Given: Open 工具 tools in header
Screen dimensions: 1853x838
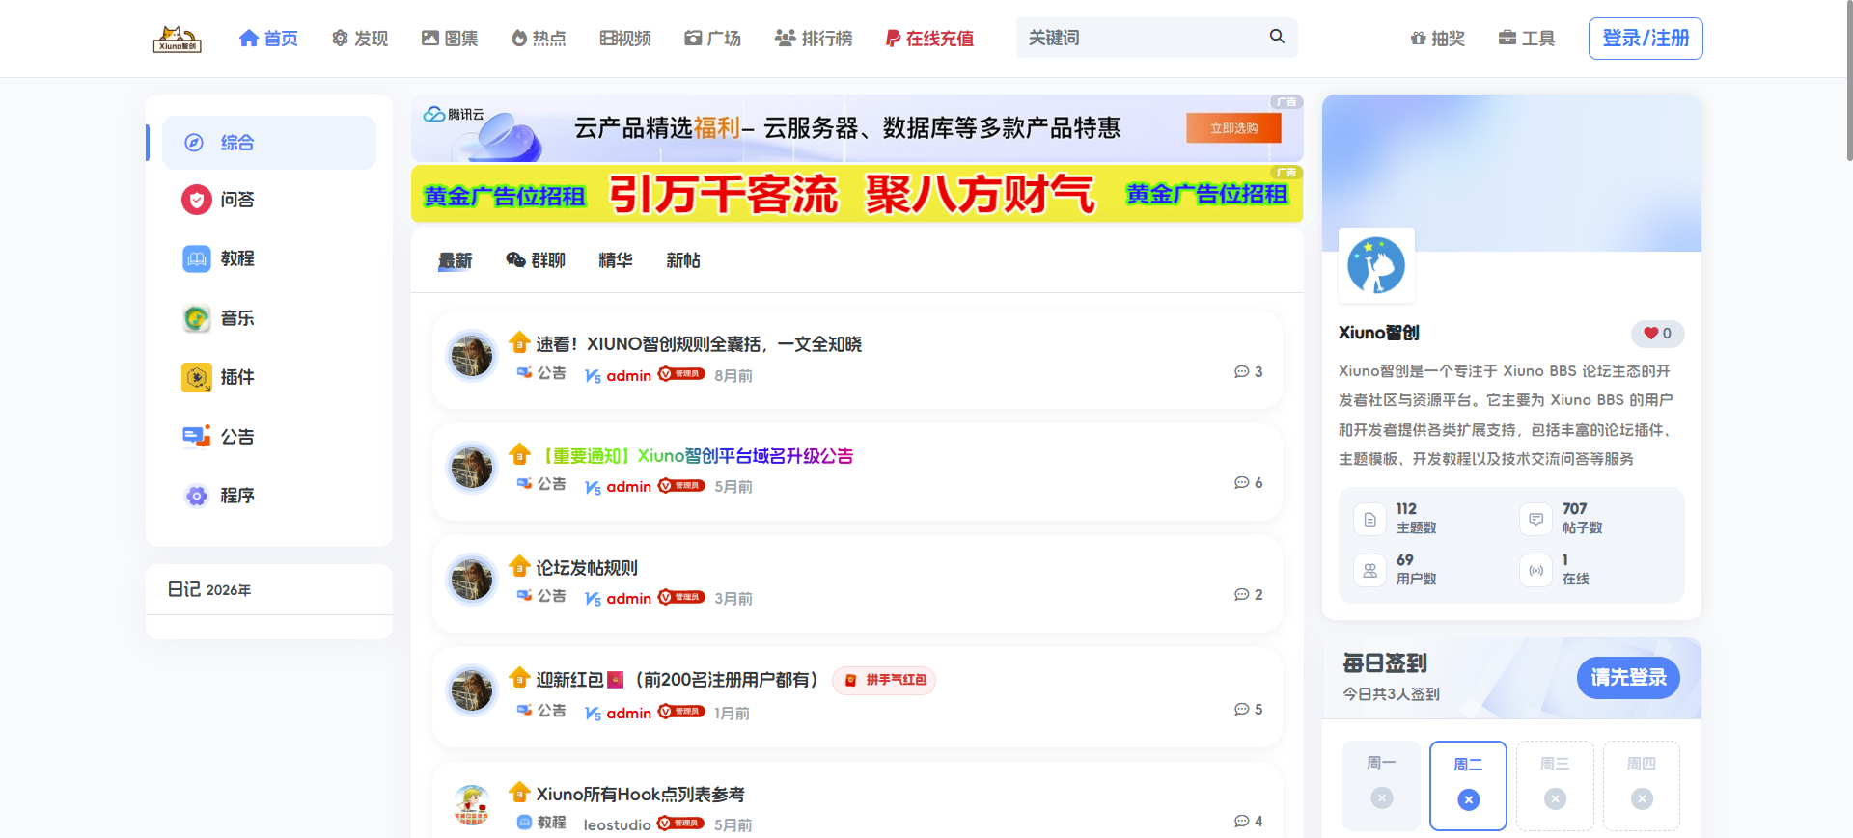Looking at the screenshot, I should point(1527,39).
